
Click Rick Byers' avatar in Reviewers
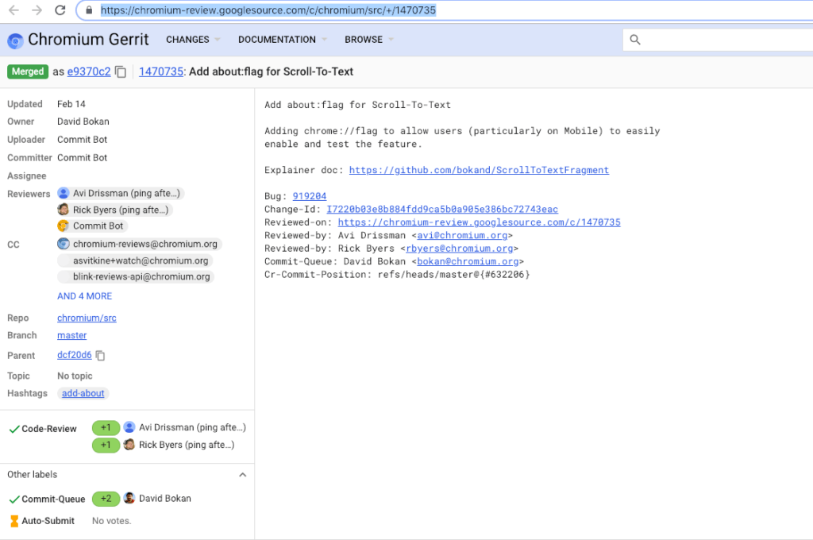pos(64,210)
